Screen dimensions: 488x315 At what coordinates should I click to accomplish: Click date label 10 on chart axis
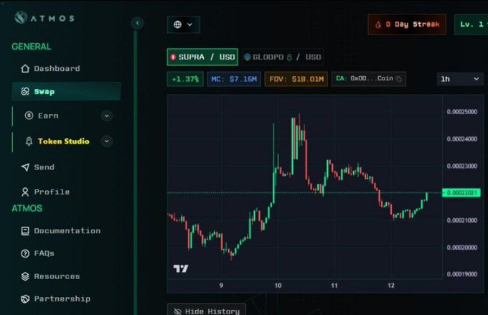[x=278, y=286]
